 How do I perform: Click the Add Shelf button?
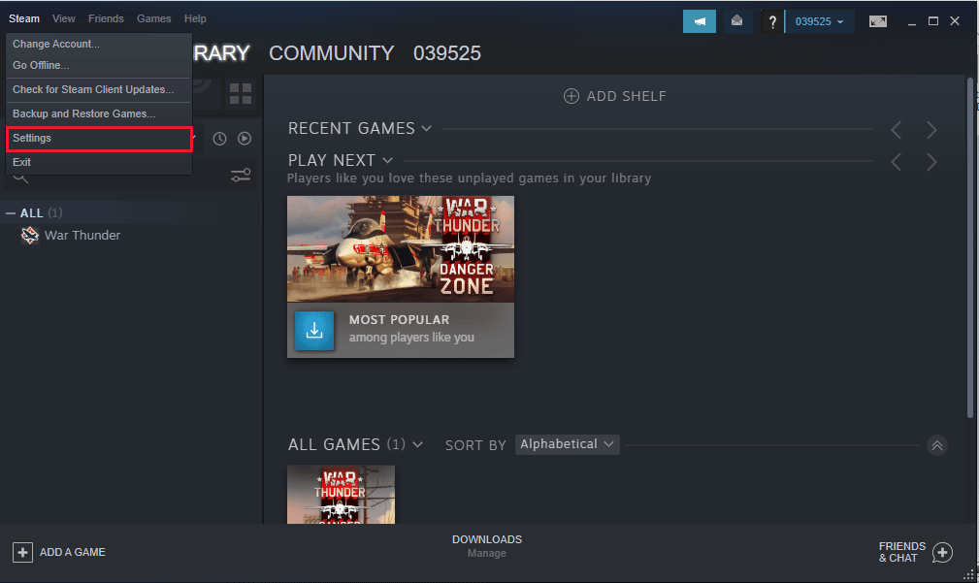point(615,96)
